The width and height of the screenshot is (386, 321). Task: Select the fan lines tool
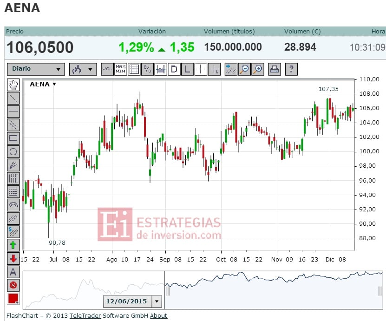point(13,165)
